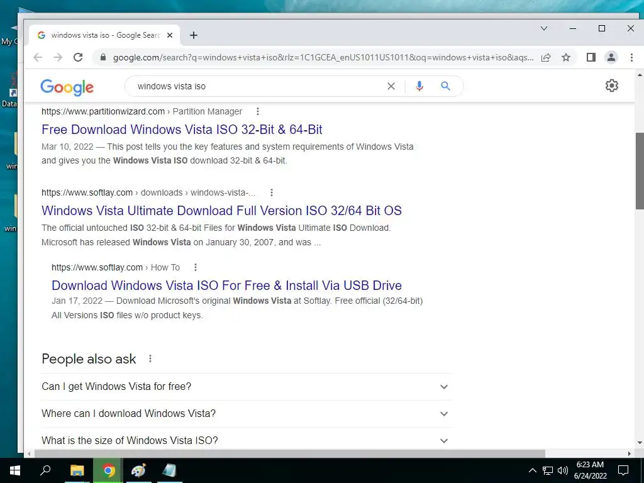The width and height of the screenshot is (644, 483).
Task: Open the taskbar clock showing 6:23 AM
Action: pyautogui.click(x=590, y=470)
